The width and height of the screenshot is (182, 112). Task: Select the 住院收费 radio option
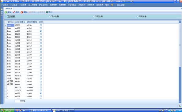[x=93, y=16]
